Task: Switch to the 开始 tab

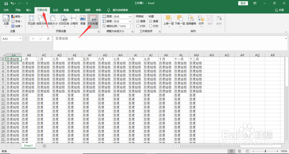Action: click(18, 10)
